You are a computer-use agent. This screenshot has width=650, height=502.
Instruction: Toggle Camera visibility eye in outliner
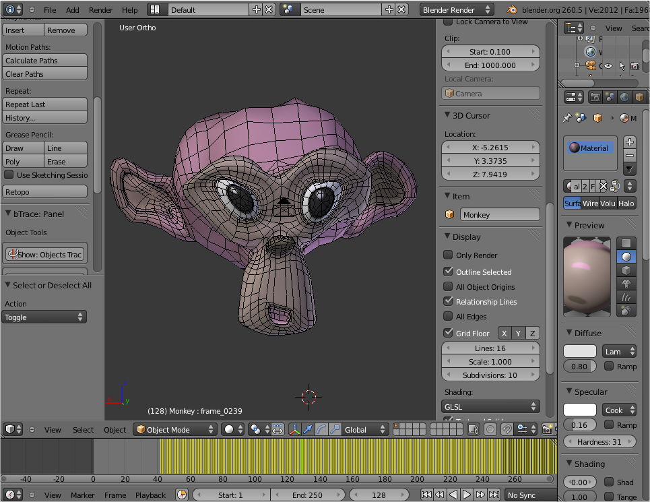click(x=608, y=65)
